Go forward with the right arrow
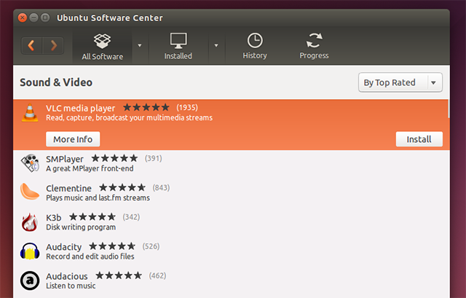This screenshot has width=466, height=298. pyautogui.click(x=53, y=46)
